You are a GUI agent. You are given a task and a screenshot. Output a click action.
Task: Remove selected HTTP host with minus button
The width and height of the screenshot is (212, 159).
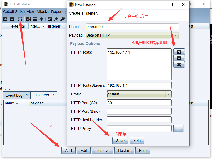[x=179, y=58]
